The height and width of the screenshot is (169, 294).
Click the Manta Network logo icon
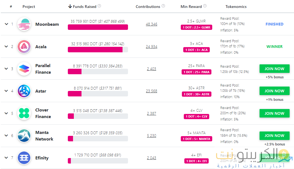pos(24,136)
